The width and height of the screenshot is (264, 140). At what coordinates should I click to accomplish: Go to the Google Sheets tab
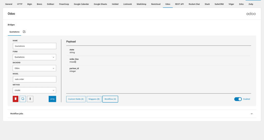100,4
